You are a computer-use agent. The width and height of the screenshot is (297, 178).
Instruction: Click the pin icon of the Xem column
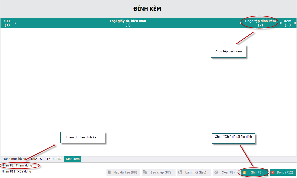295,23
